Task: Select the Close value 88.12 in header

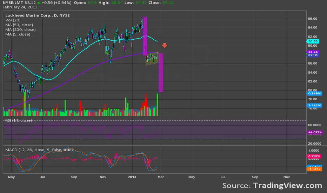Action: point(168,3)
